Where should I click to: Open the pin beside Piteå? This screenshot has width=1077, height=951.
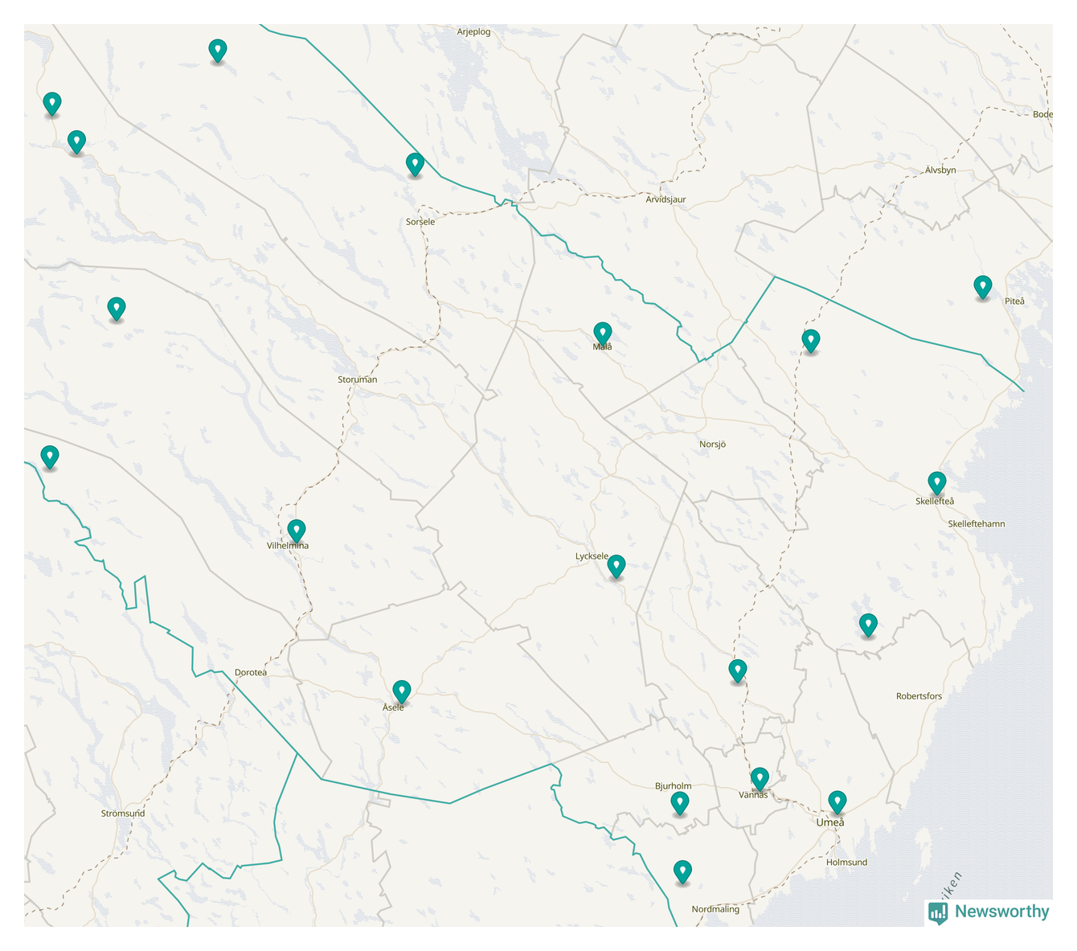tap(982, 287)
